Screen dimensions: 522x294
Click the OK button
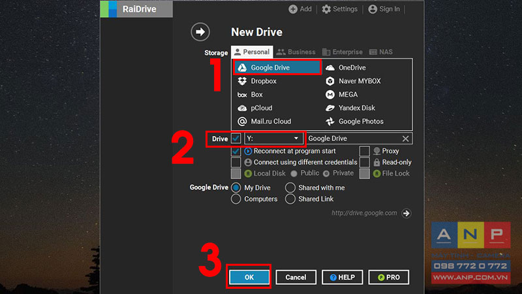pos(249,277)
